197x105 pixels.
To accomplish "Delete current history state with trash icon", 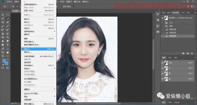I will (x=192, y=53).
